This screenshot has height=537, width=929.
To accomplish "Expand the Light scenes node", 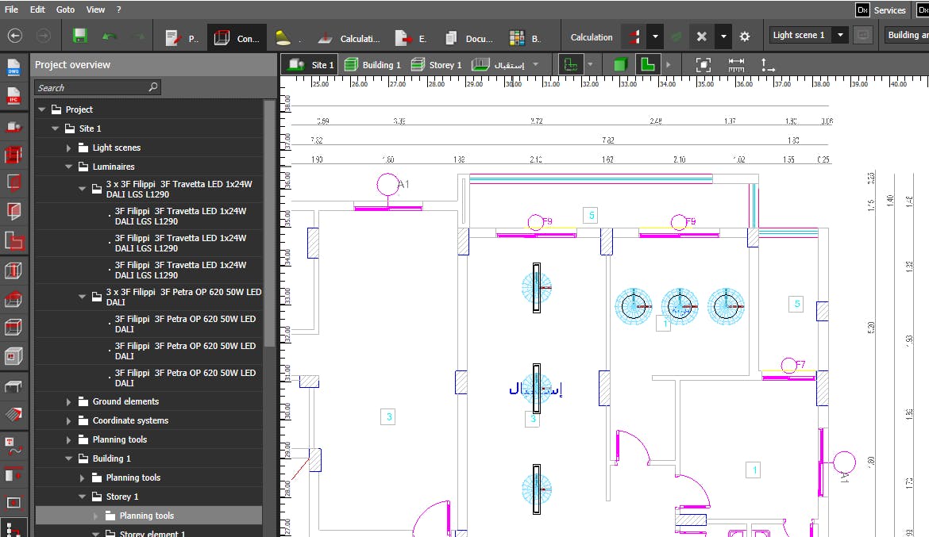I will [x=69, y=148].
